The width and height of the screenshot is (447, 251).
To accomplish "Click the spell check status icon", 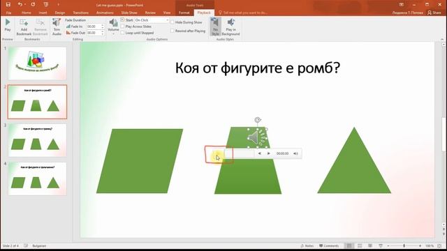I will [x=26, y=245].
